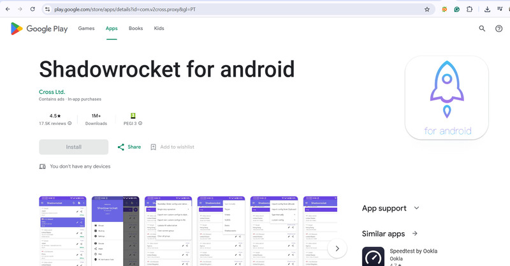The width and height of the screenshot is (510, 266).
Task: Open fifth screenshot with import config menu
Action: pyautogui.click(x=274, y=231)
